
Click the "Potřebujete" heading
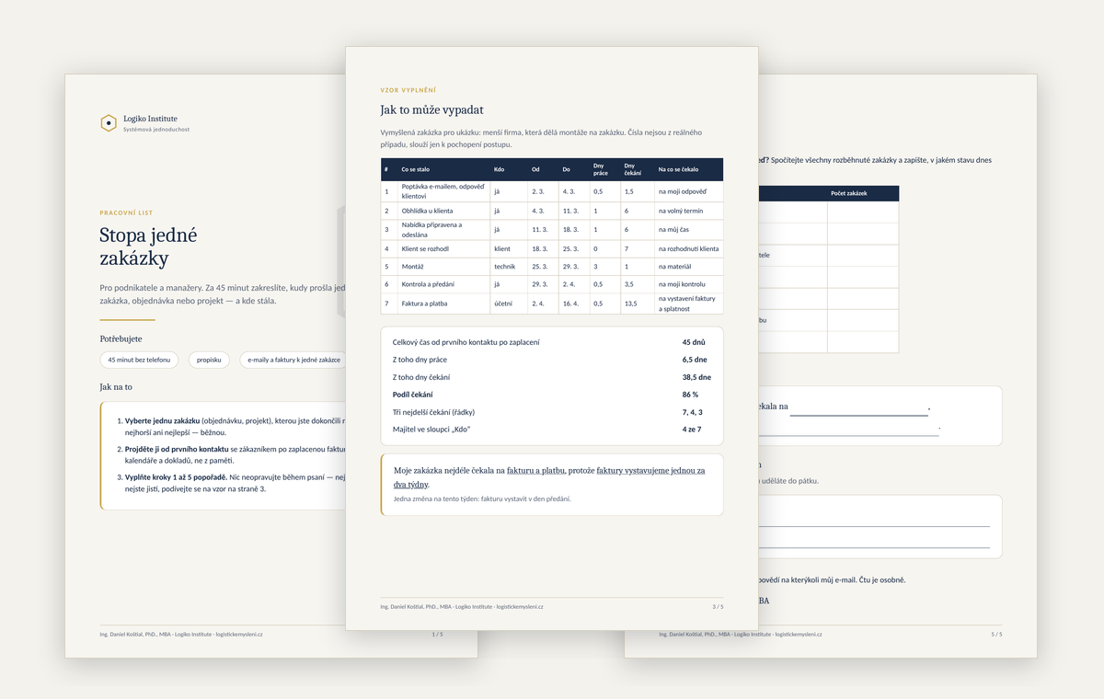point(121,338)
